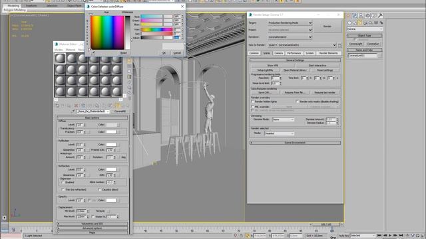The image size is (426, 239).
Task: Switch to Performance tab in Render Setup
Action: click(x=294, y=53)
